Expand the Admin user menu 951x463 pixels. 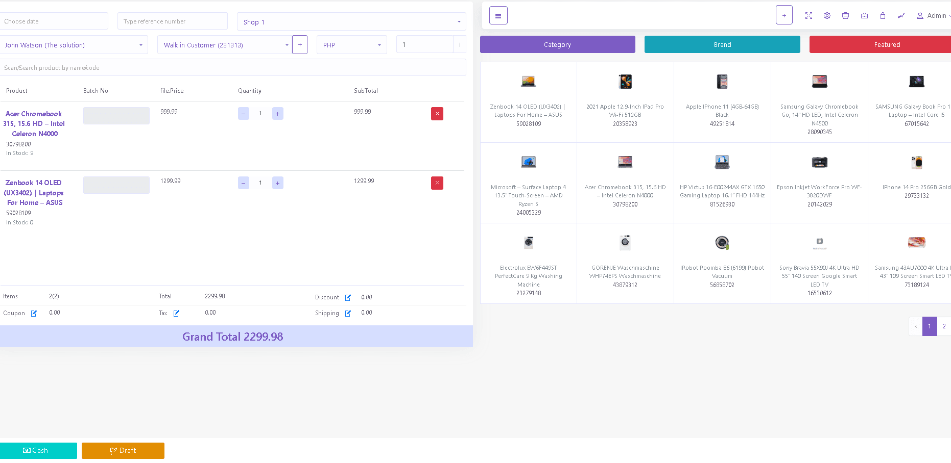(934, 16)
